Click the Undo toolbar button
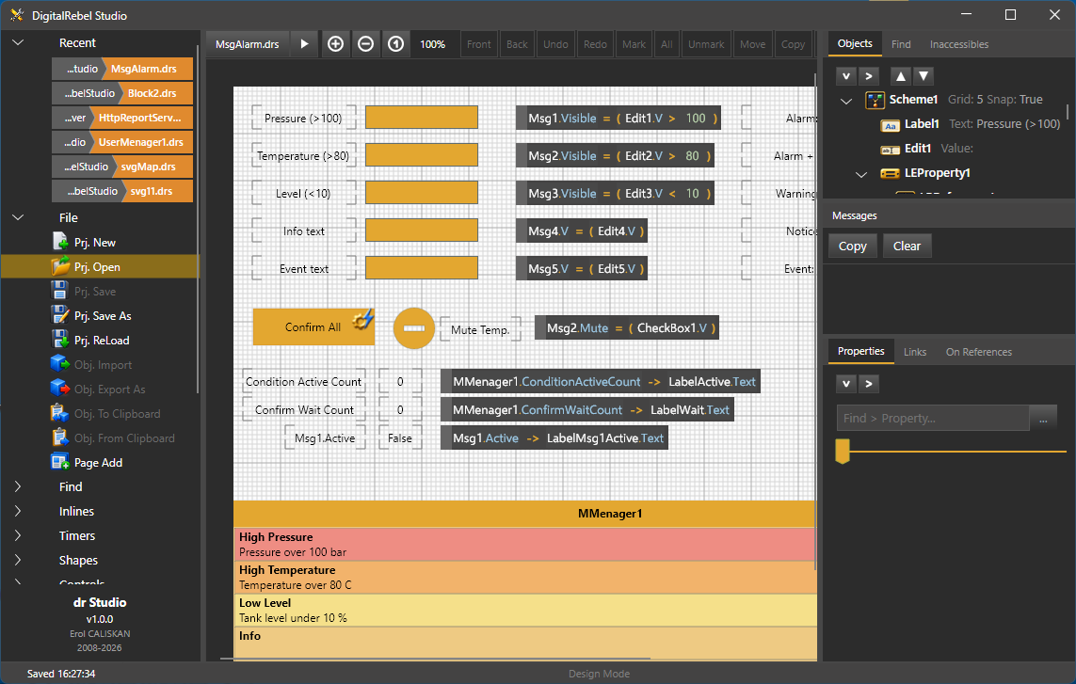This screenshot has width=1076, height=684. [x=555, y=44]
